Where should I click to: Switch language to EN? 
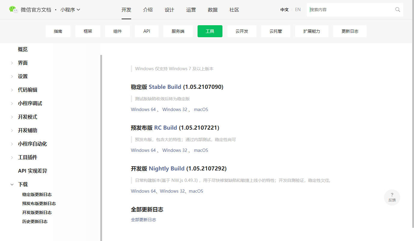298,10
